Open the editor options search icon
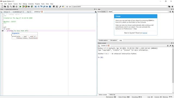 pos(96,12)
